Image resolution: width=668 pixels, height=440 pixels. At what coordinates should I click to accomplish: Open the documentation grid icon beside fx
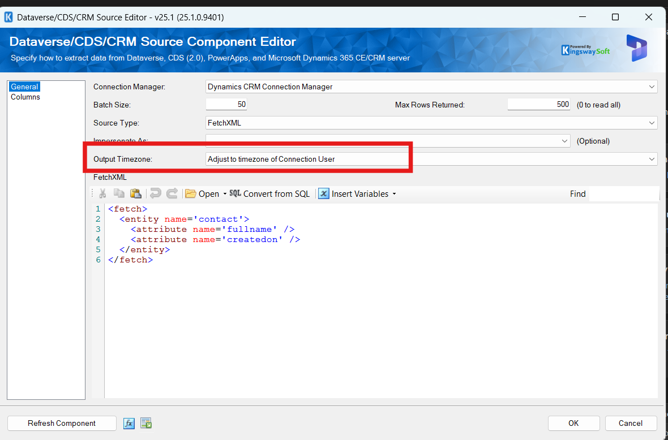[146, 424]
